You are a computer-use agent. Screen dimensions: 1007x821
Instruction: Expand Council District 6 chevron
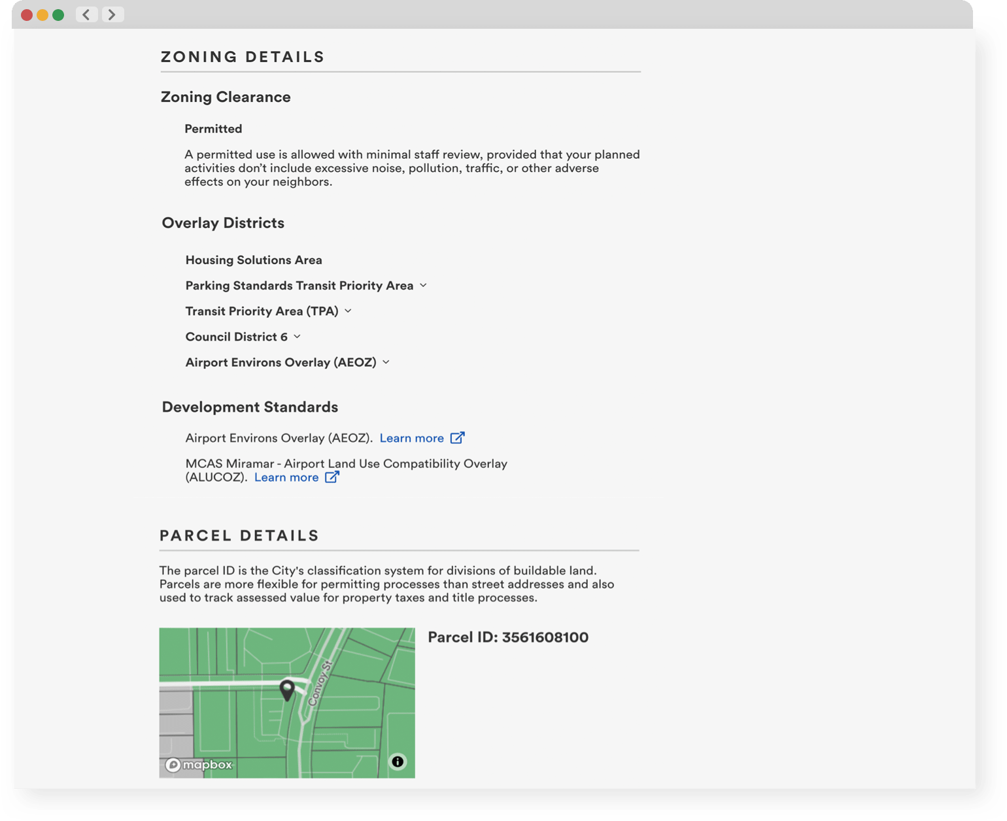tap(297, 337)
